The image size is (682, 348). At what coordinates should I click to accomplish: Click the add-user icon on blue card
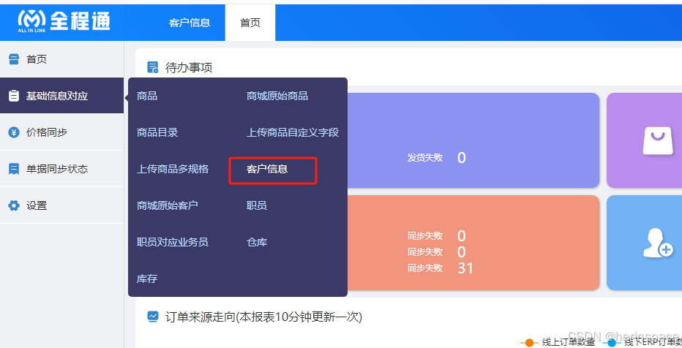pyautogui.click(x=658, y=243)
